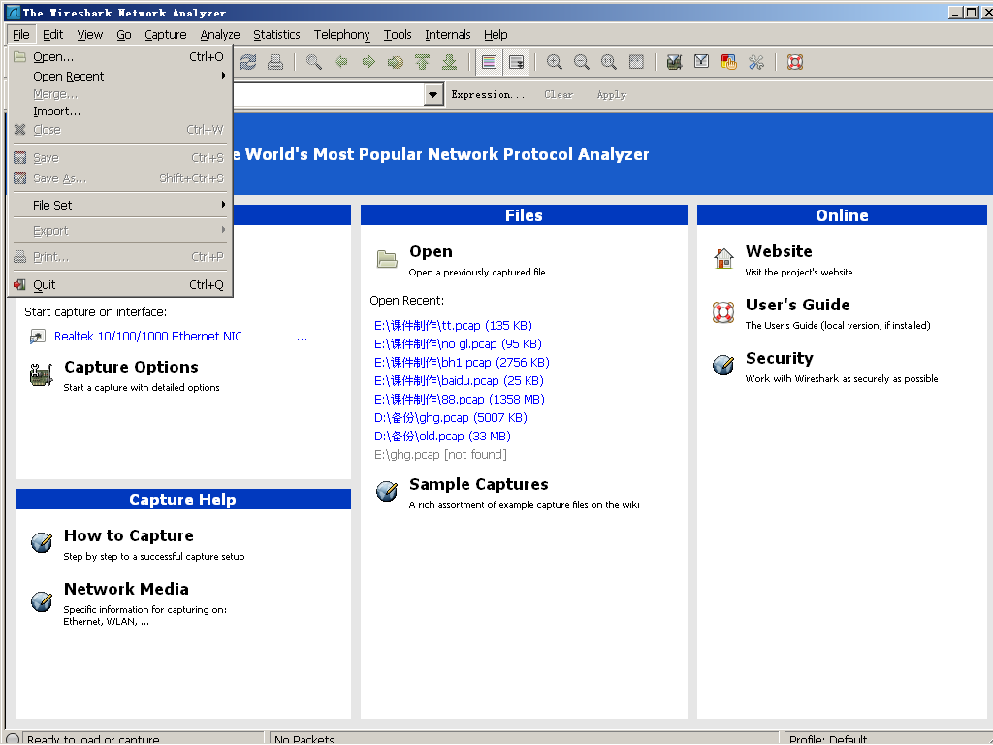Open recent file bh1.pcap (2756 KB)
The image size is (993, 745).
click(x=462, y=363)
